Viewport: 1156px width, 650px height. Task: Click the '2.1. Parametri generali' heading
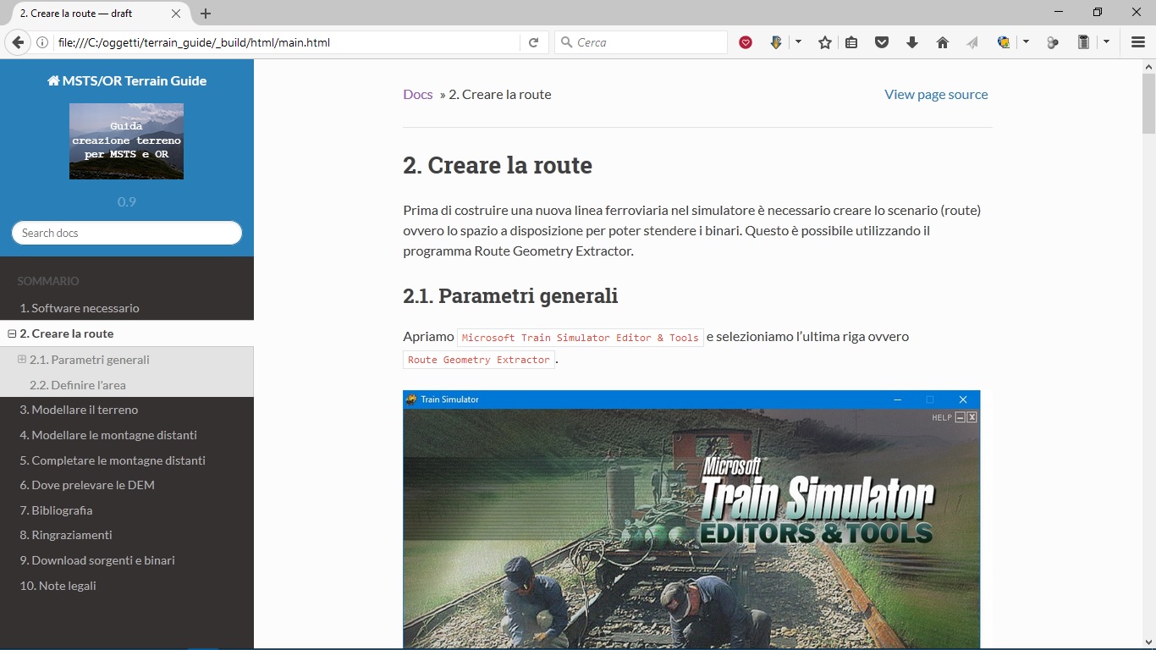pyautogui.click(x=510, y=296)
